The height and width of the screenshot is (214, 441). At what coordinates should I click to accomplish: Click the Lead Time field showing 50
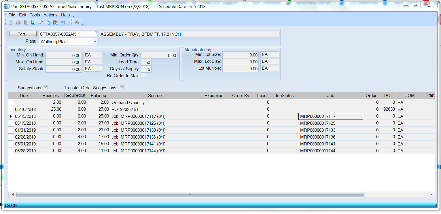tap(146, 62)
